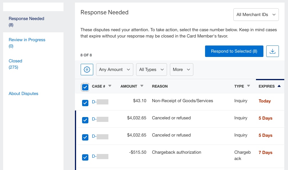Open the Any Amount filter dropdown
Screen dimensions: 288x170
(114, 69)
